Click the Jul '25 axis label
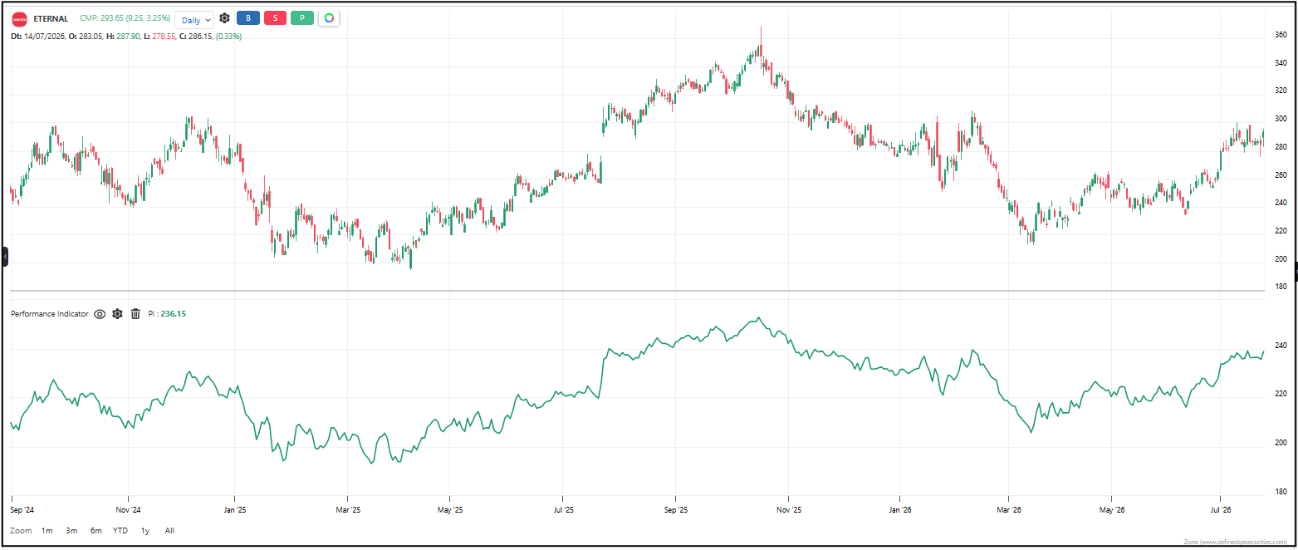This screenshot has width=1298, height=550. tap(563, 509)
